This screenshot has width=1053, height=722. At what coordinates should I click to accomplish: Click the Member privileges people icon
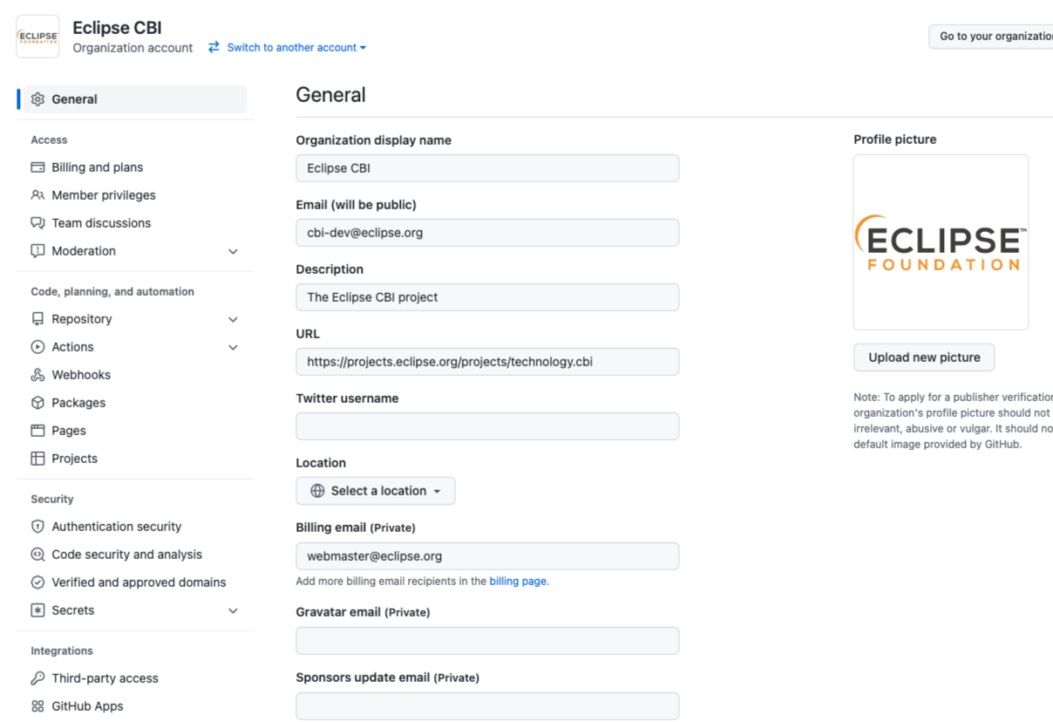tap(37, 195)
